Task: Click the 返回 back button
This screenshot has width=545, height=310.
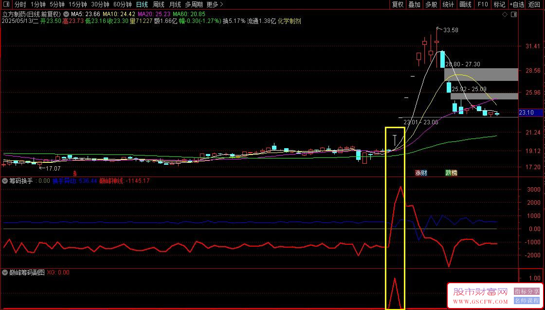Action: coord(534,4)
